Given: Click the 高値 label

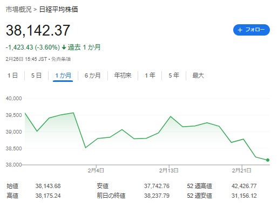Looking at the screenshot, I should tap(12, 196).
